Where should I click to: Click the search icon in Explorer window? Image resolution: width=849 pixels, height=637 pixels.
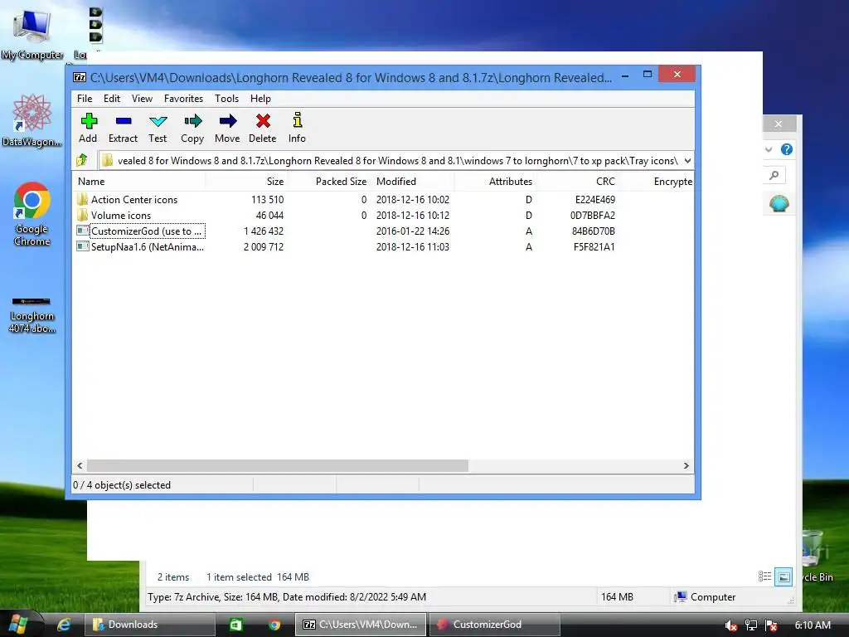774,175
